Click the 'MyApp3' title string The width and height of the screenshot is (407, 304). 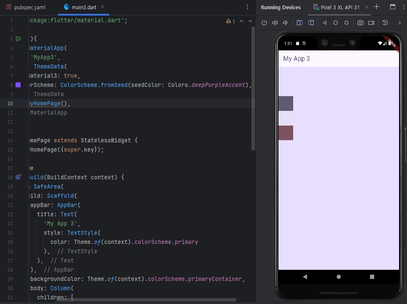[44, 57]
